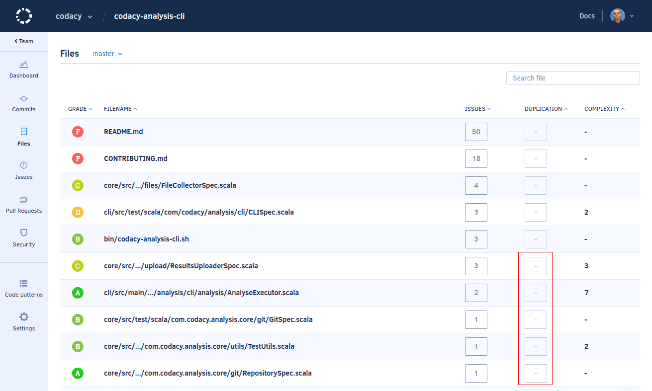652x391 pixels.
Task: Toggle GRADE column sort order
Action: point(80,109)
